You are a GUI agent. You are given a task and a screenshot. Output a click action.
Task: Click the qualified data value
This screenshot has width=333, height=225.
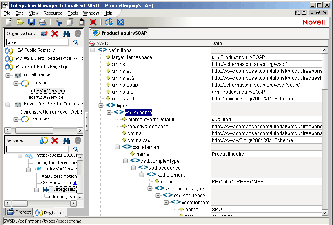point(221,119)
